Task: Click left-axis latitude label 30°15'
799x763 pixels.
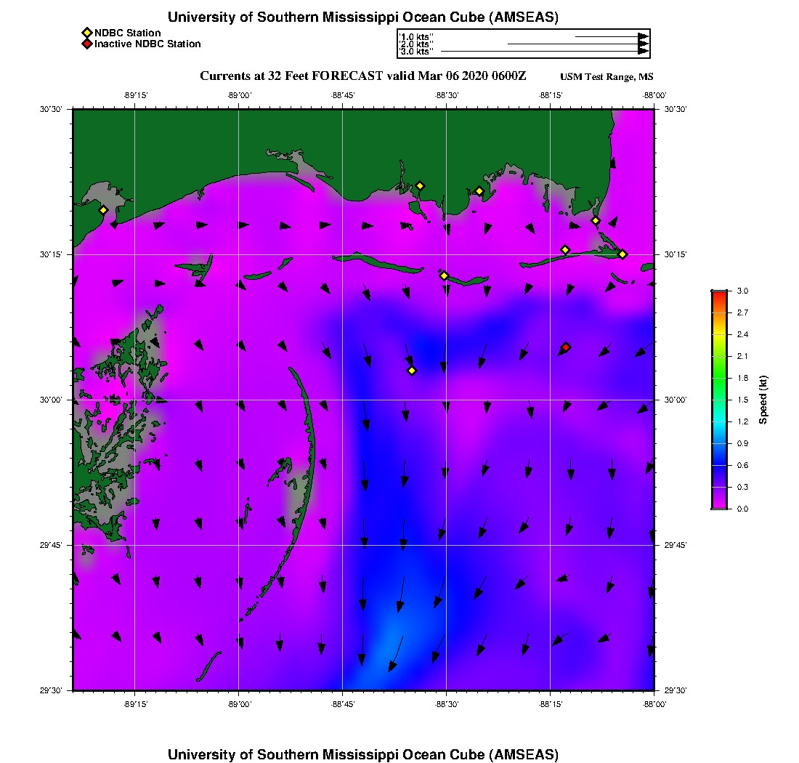Action: 50,254
